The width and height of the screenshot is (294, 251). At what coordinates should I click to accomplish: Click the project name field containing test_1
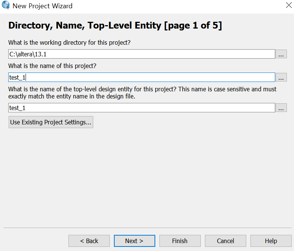click(142, 77)
